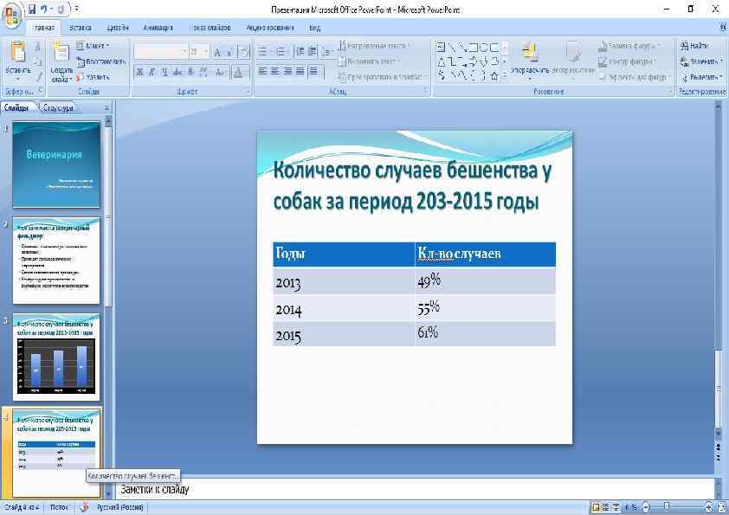
Task: Open the Arrange (Упорядочить) menu
Action: click(530, 60)
